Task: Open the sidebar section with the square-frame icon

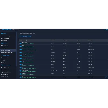Action: point(6,65)
